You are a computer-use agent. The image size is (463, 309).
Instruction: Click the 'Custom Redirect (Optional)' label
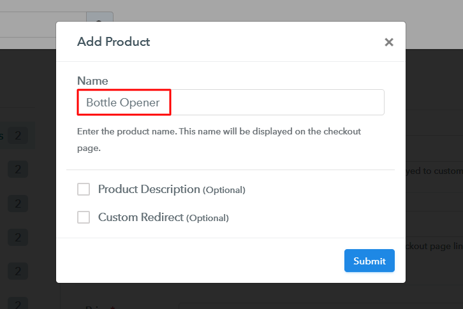point(163,217)
